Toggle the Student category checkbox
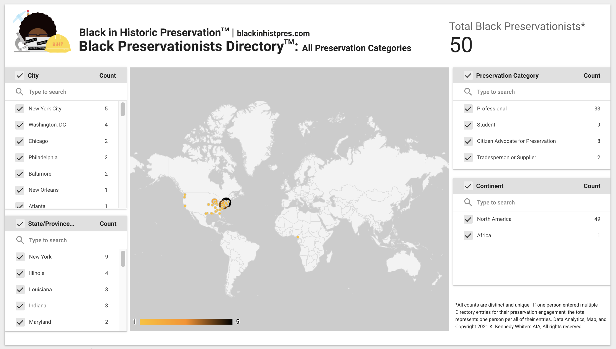616x349 pixels. click(x=468, y=125)
